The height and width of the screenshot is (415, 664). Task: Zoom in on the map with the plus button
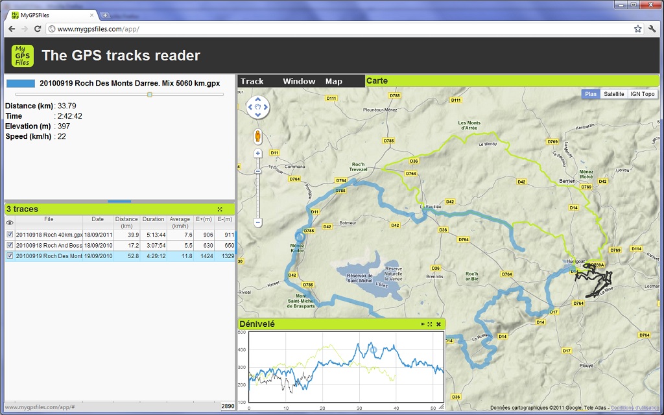tap(258, 153)
